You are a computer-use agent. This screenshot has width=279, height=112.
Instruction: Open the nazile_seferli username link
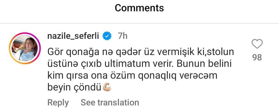click(73, 36)
